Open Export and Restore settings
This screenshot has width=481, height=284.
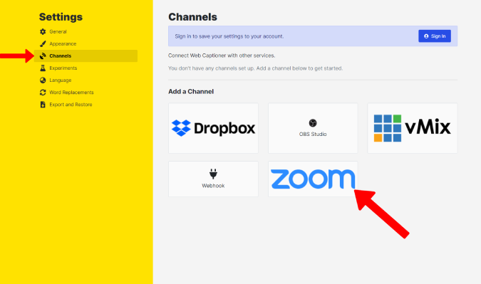tap(86, 105)
